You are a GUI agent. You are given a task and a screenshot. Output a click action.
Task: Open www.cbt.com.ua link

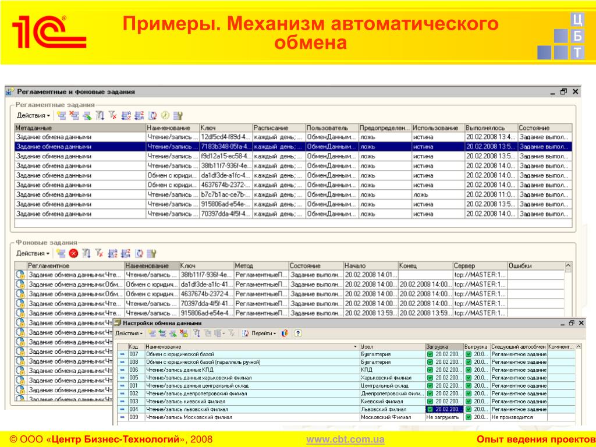pos(345,439)
